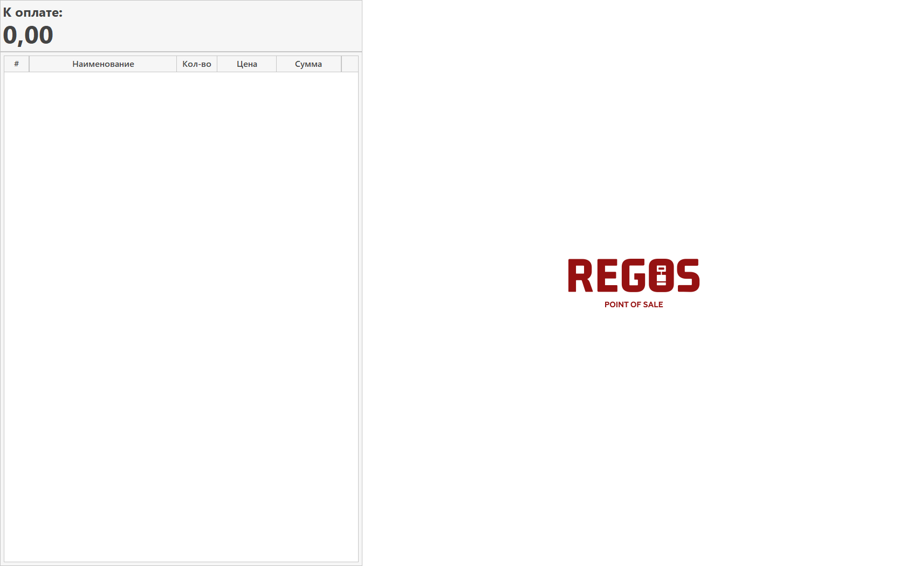
Task: Click gray payment header area beside total
Action: click(x=216, y=26)
